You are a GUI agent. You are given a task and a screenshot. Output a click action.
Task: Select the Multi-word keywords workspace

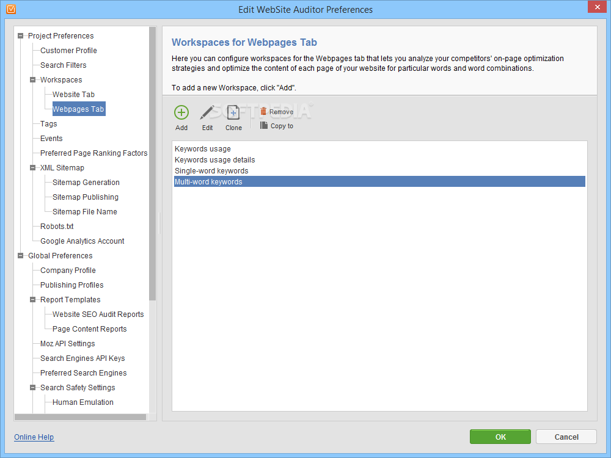point(379,181)
